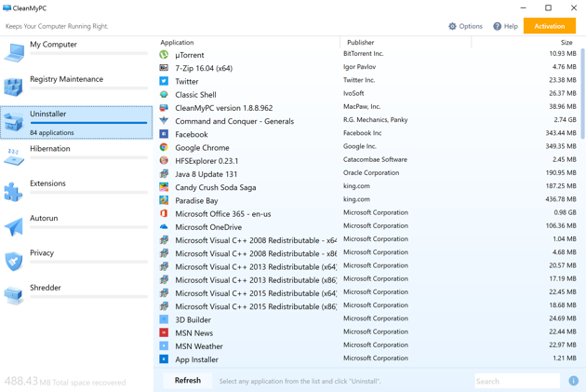Select the MSN Weather row

pos(368,346)
